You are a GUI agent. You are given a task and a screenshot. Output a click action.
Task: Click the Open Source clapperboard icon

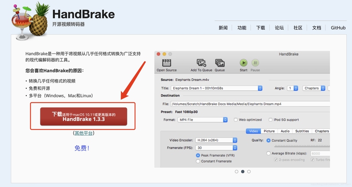(167, 63)
